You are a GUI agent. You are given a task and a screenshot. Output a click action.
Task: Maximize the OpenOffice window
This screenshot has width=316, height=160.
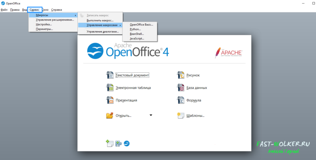pyautogui.click(x=313, y=3)
